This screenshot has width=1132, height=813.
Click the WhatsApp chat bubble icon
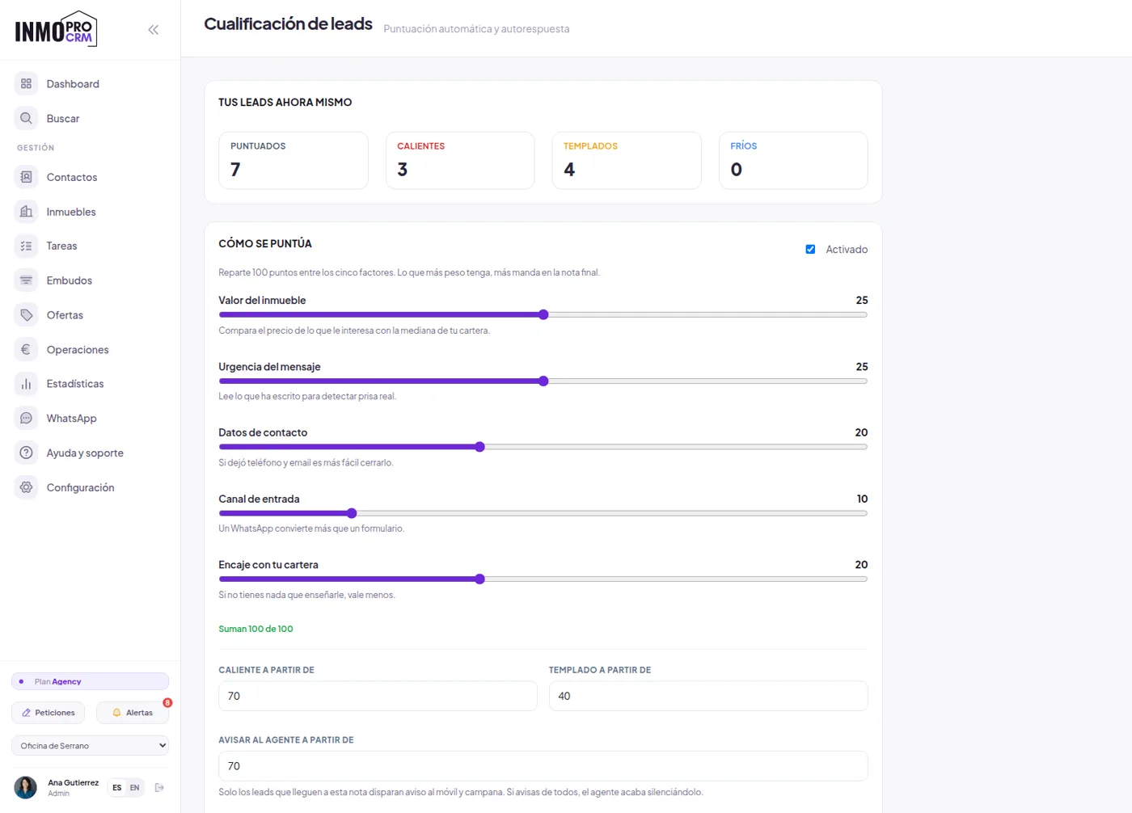[26, 418]
